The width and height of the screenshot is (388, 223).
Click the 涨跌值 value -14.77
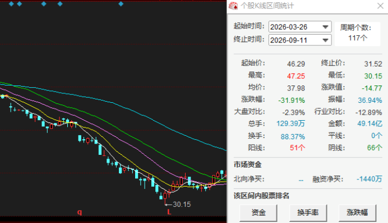372,88
